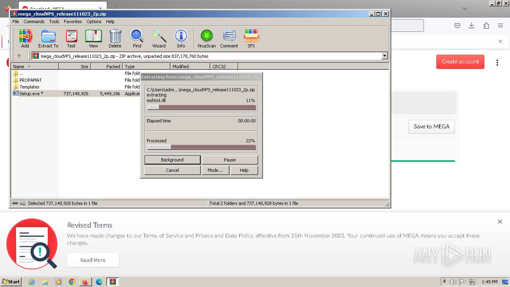The image size is (510, 287).
Task: Click the SFX toolbar icon
Action: point(251,39)
